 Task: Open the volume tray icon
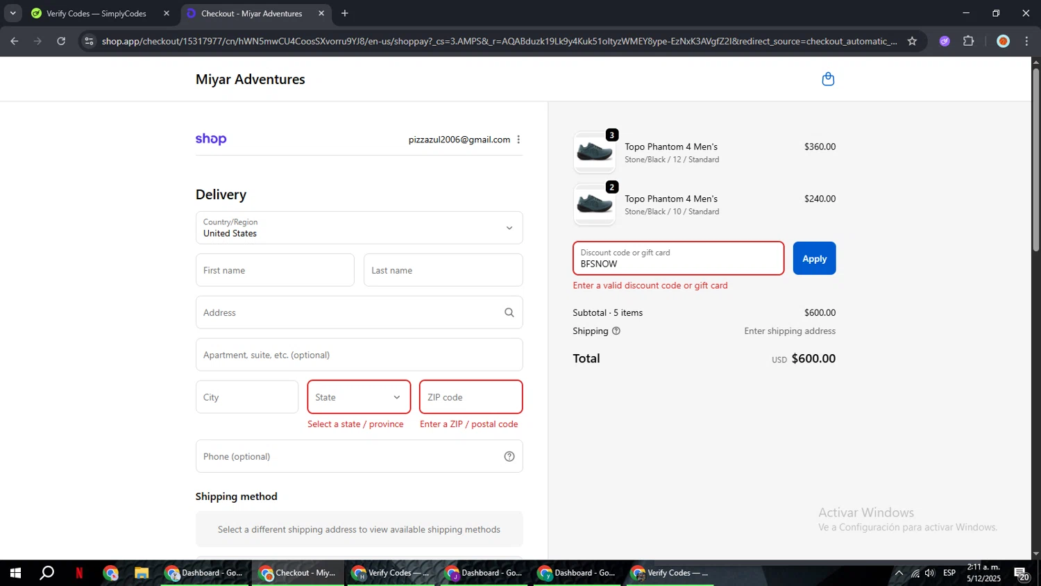pyautogui.click(x=931, y=573)
